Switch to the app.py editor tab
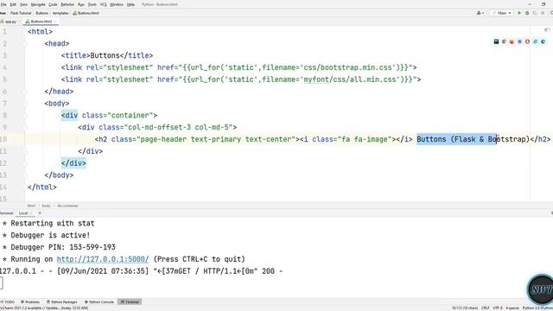 pyautogui.click(x=10, y=22)
